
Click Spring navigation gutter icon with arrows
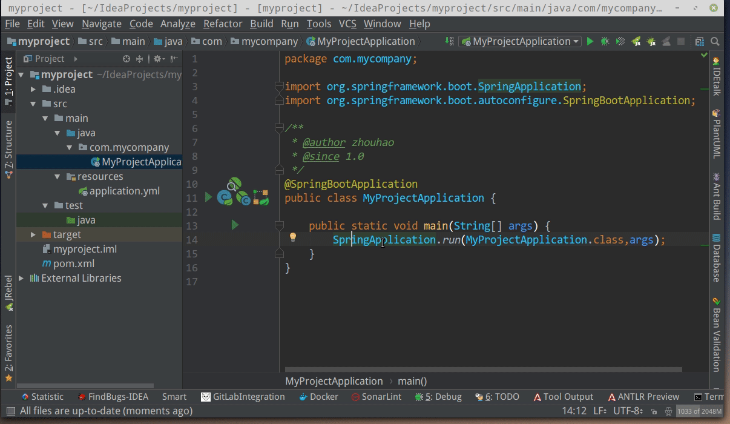261,197
